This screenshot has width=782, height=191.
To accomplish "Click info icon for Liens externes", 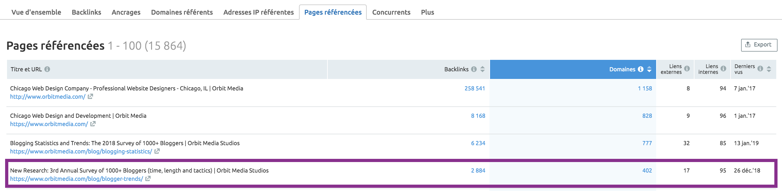I will [x=687, y=68].
